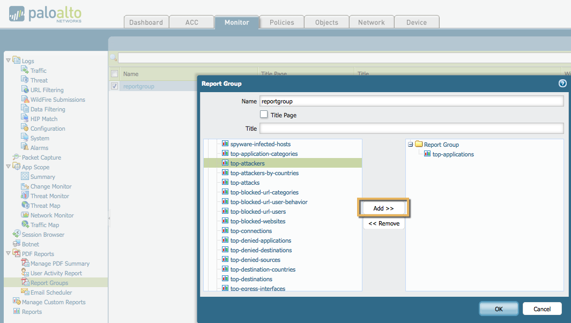This screenshot has width=571, height=323.
Task: Click the Threat Map icon
Action: coord(25,205)
